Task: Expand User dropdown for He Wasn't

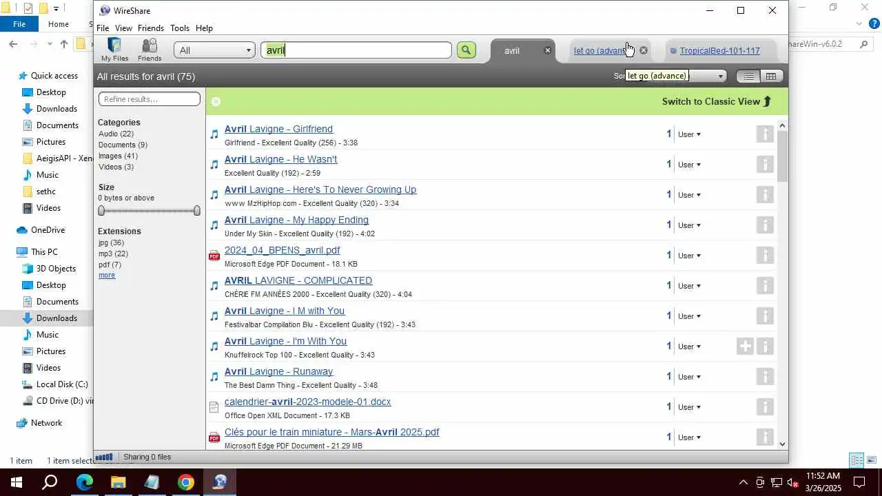Action: (x=689, y=165)
